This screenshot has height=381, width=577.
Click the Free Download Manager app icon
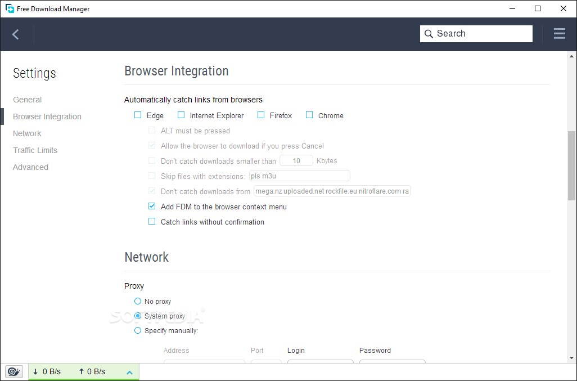click(x=10, y=8)
